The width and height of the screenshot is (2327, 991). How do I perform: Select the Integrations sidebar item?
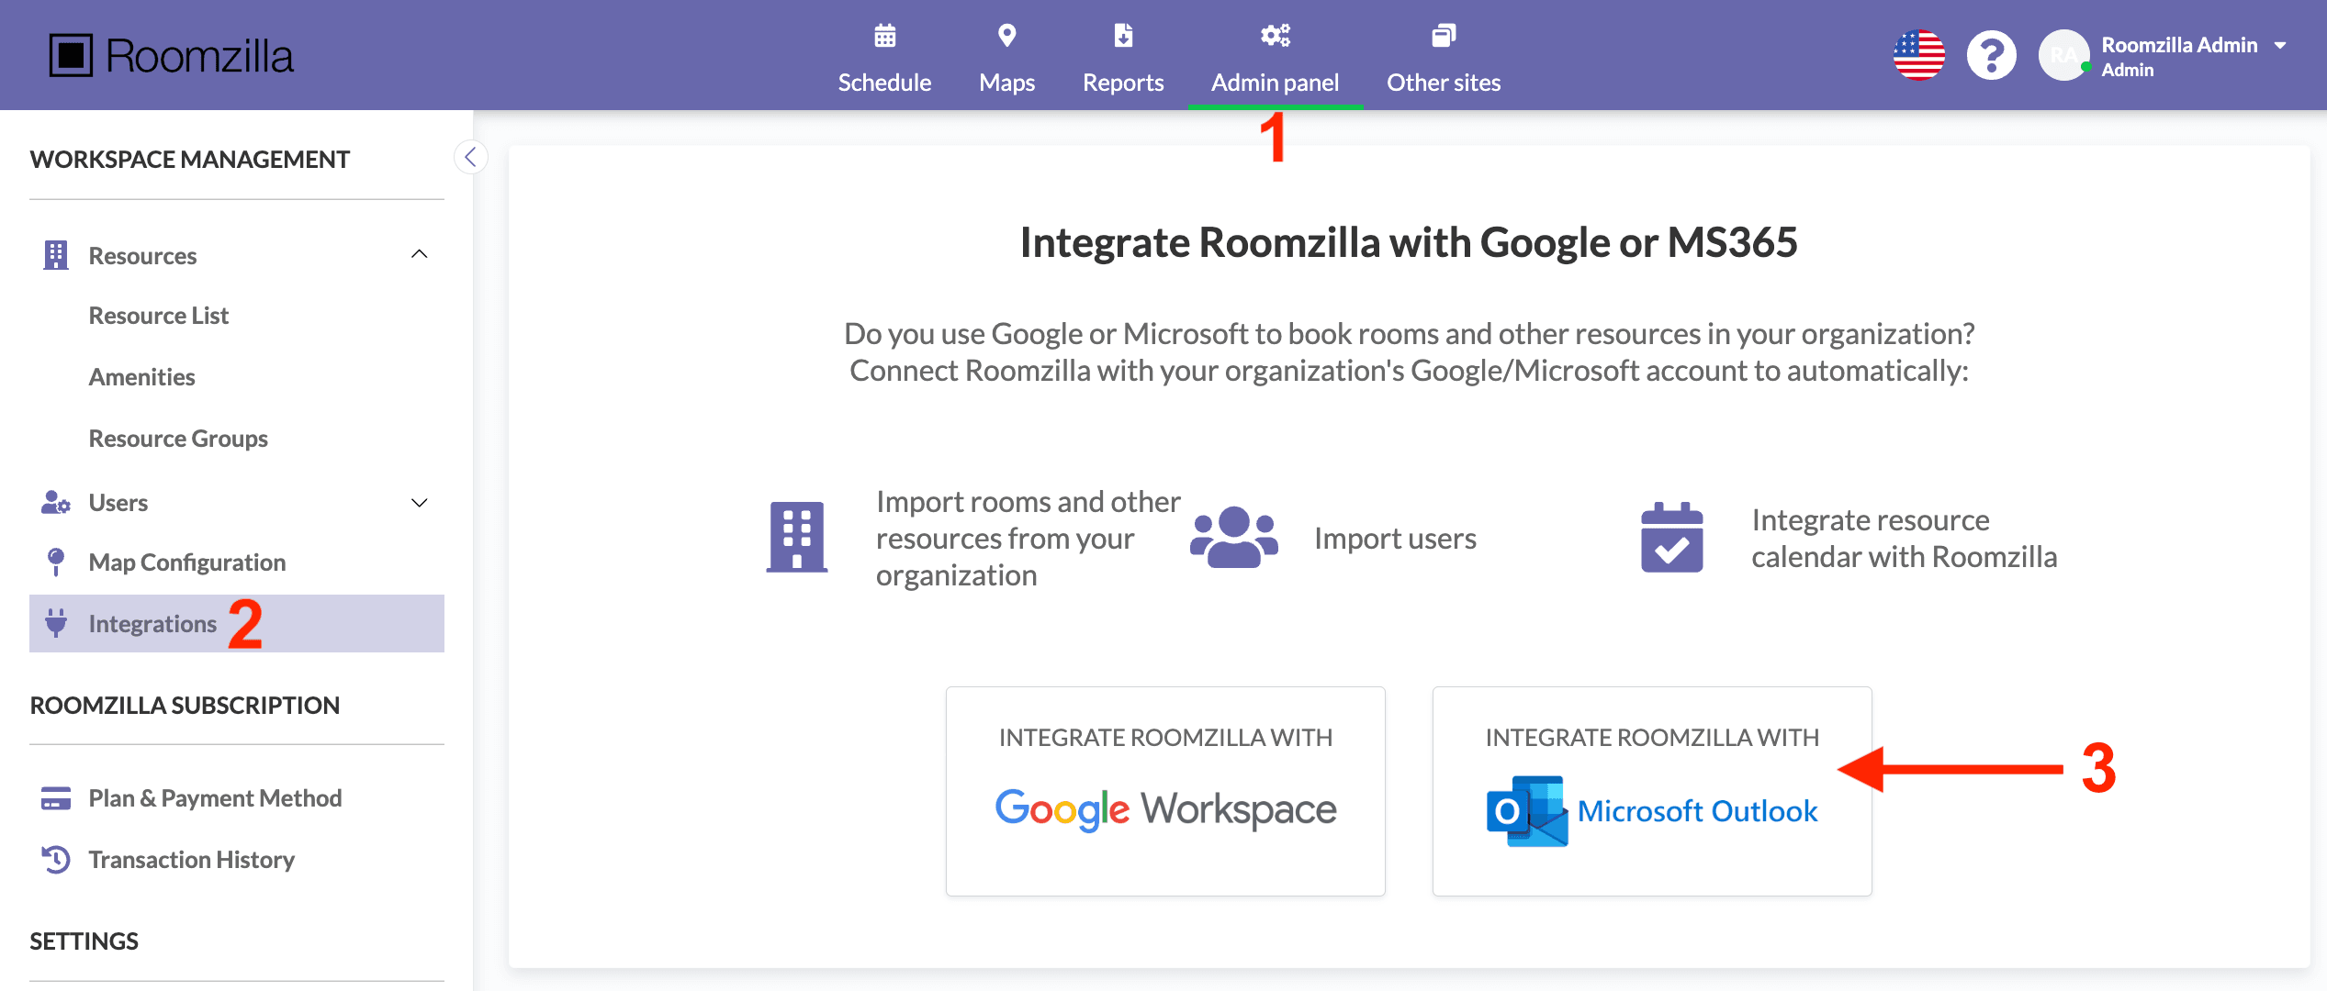pos(152,624)
